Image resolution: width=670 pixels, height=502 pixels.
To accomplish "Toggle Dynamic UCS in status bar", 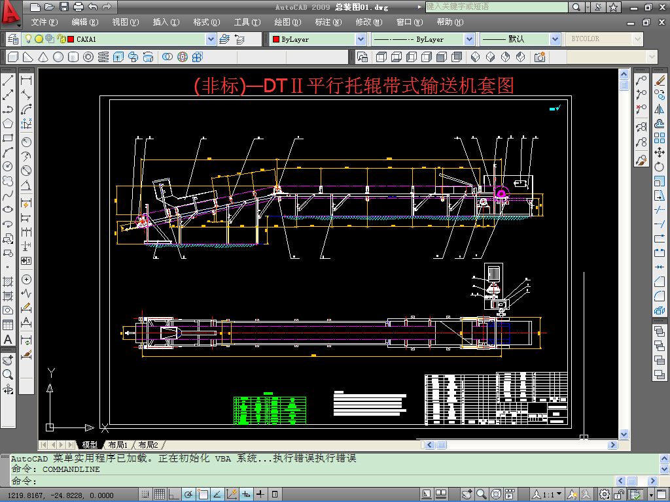I will point(232,494).
